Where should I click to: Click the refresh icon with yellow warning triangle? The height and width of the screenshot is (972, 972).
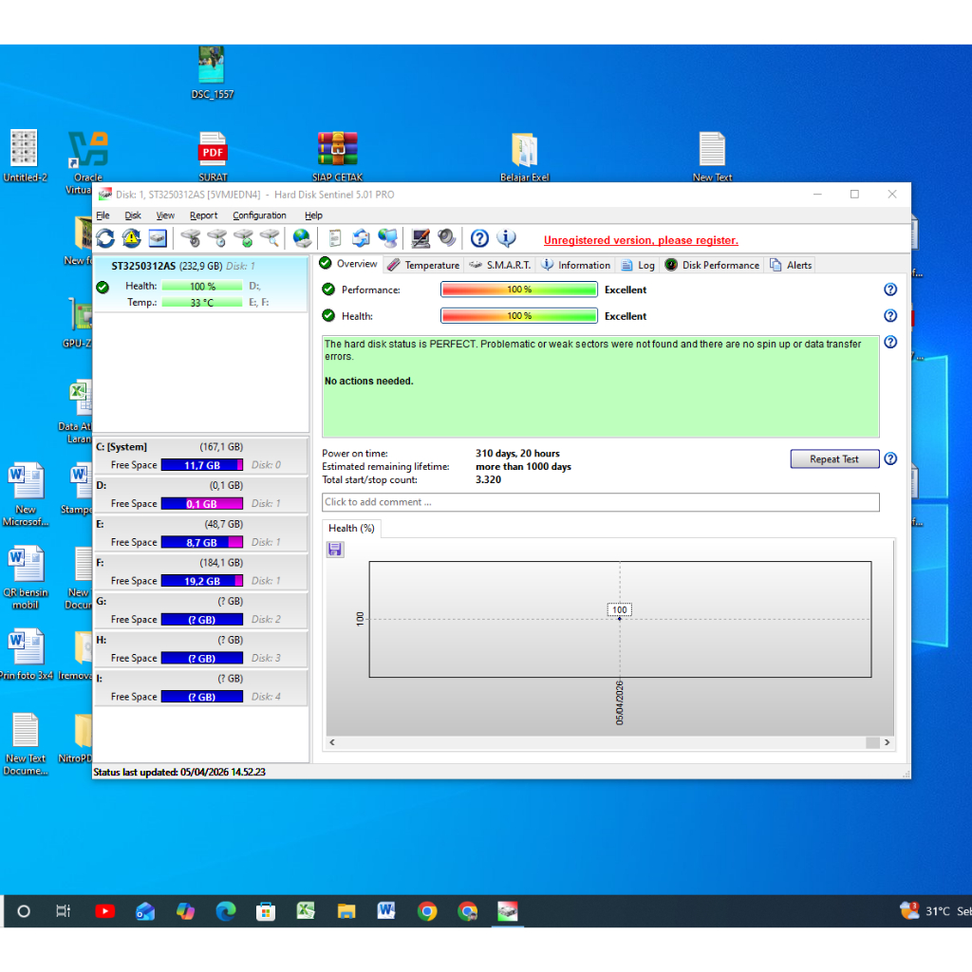131,238
